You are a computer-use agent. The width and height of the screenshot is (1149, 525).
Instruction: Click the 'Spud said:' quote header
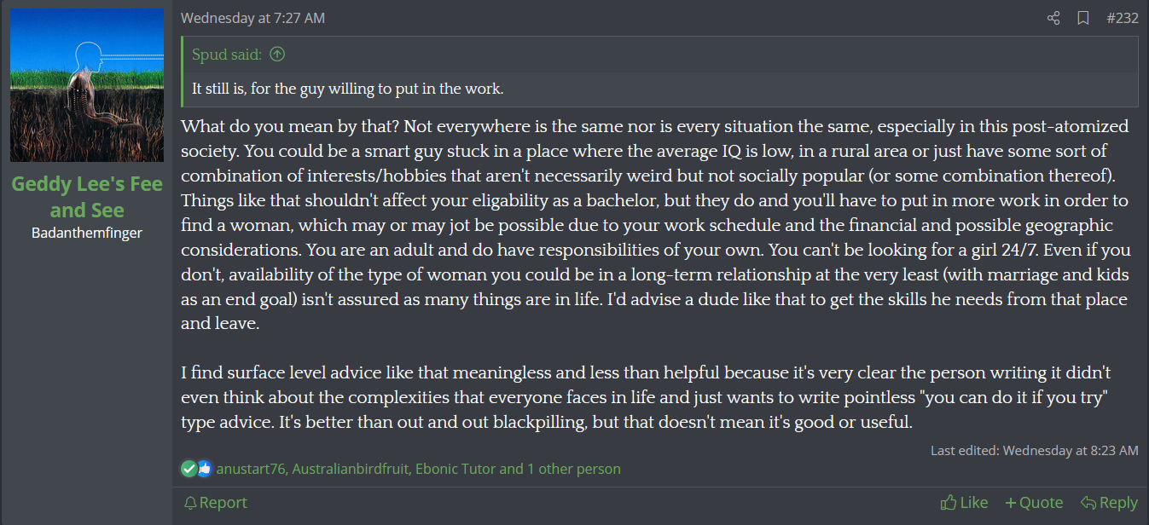coord(228,55)
